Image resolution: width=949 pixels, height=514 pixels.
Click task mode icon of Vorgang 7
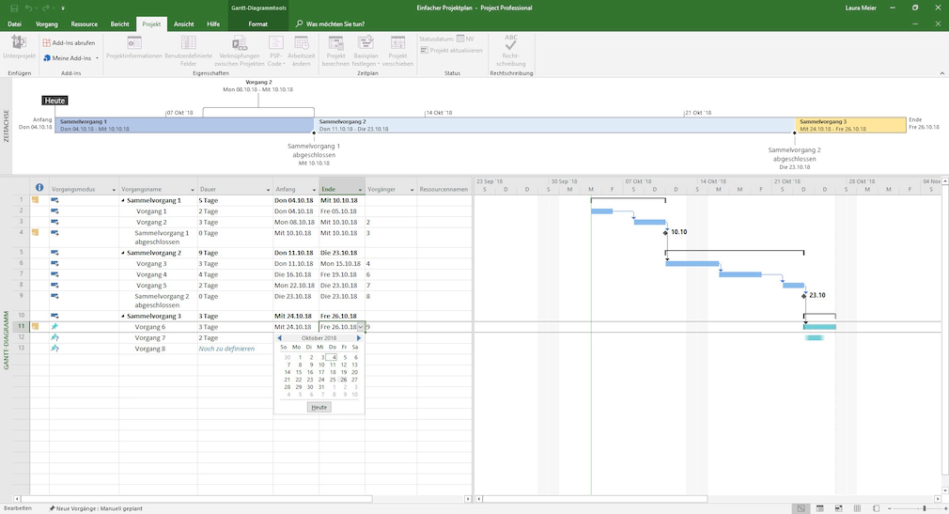coord(54,337)
